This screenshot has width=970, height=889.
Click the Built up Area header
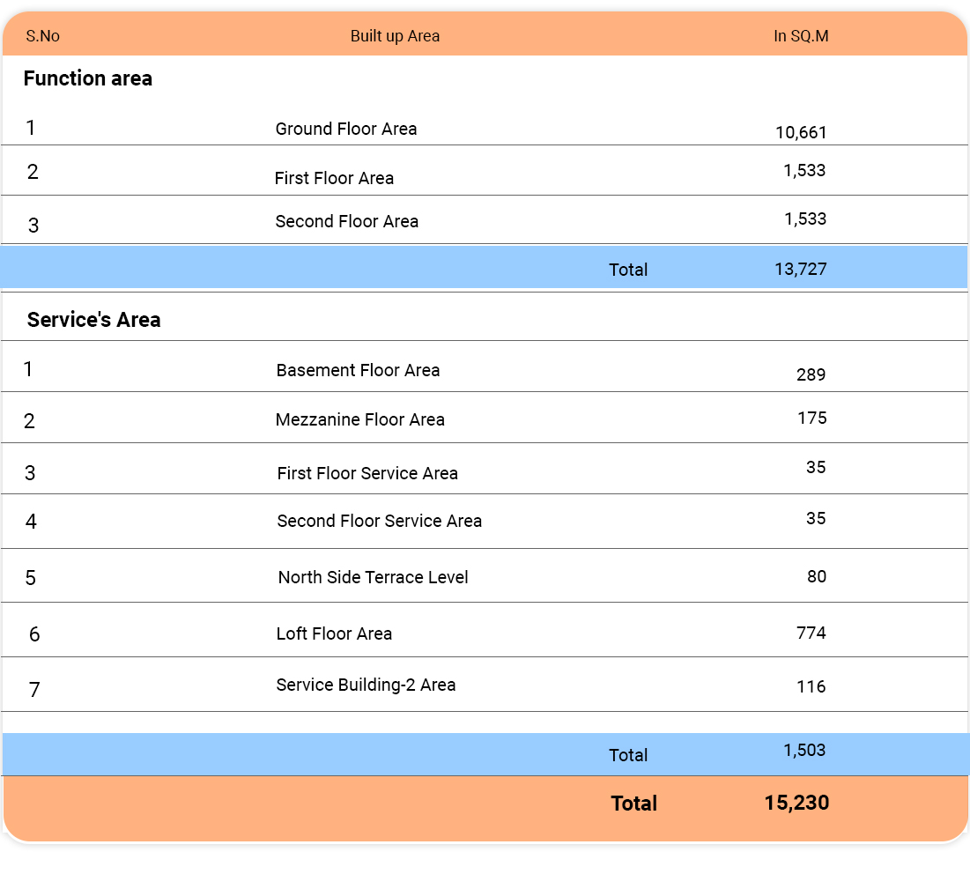tap(395, 36)
